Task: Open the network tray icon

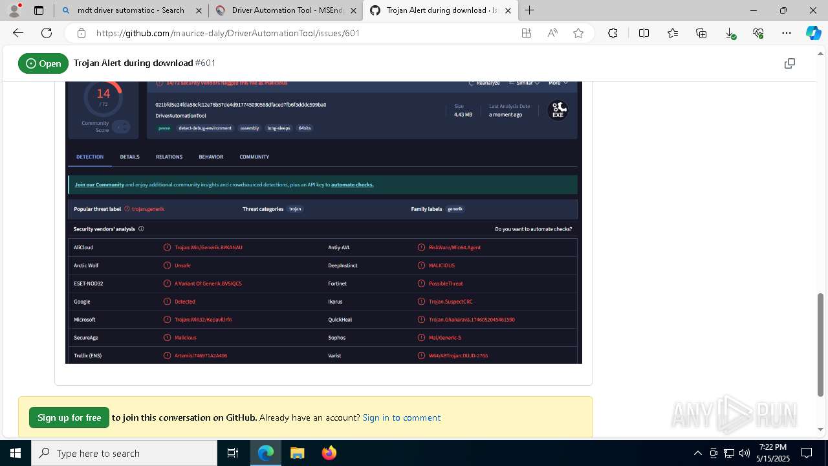Action: tap(728, 453)
